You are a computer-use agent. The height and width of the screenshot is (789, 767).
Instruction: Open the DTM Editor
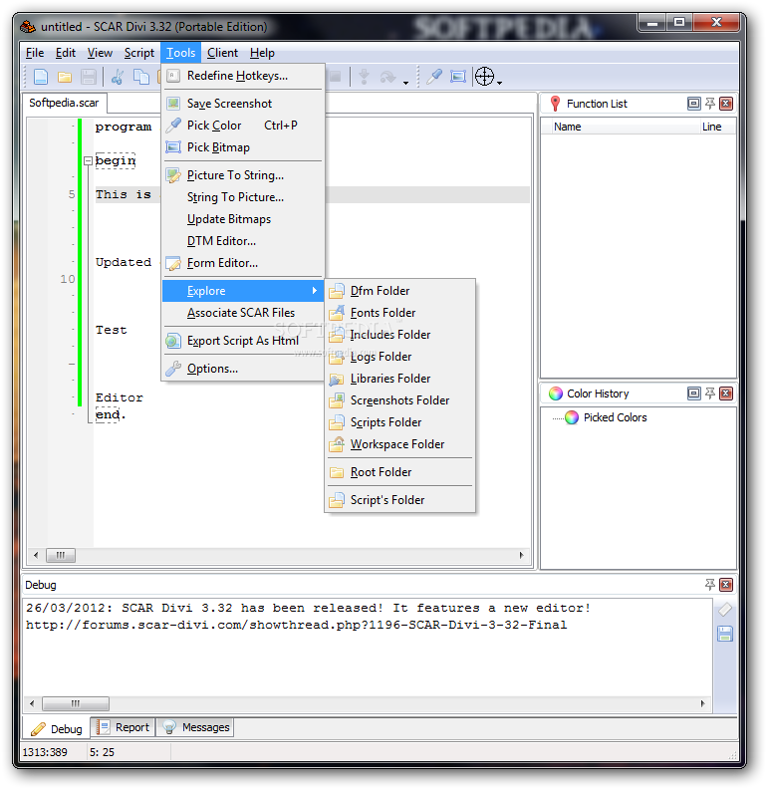[243, 241]
